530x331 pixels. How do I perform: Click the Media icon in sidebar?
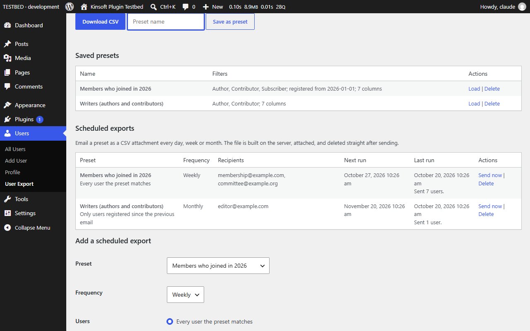pyautogui.click(x=7, y=58)
